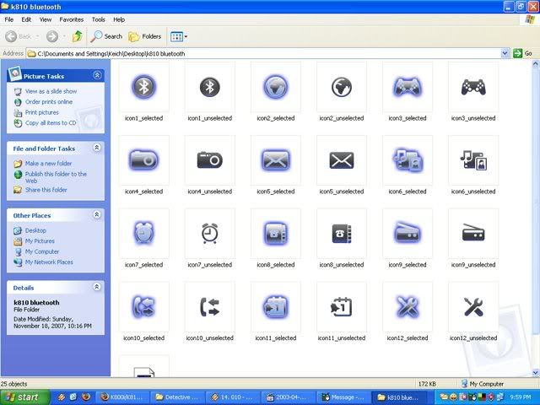Viewport: 540px width, 405px height.
Task: Go to Desktop in Other Places
Action: click(35, 230)
